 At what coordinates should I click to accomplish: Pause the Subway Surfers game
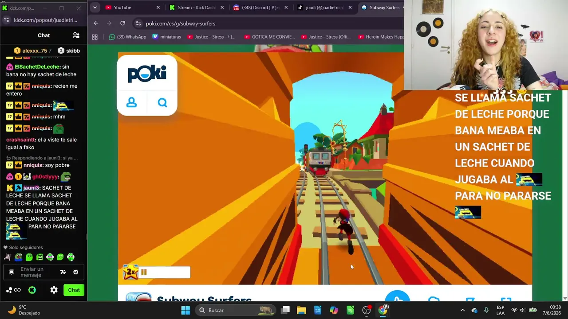143,272
